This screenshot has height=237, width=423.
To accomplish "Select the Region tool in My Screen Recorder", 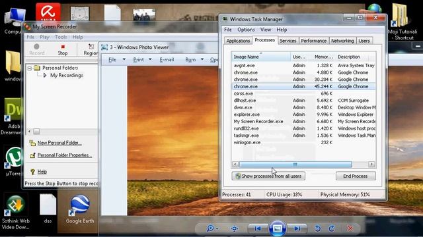I will tap(91, 49).
